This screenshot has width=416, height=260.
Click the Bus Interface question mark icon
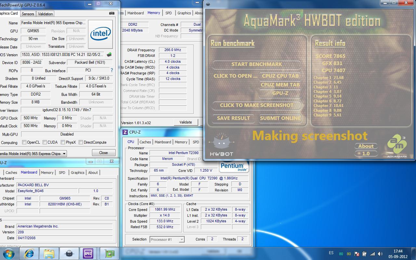112,70
